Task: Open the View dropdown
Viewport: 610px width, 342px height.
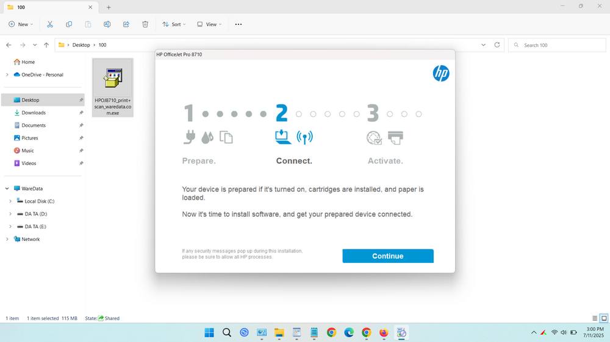Action: pos(209,24)
